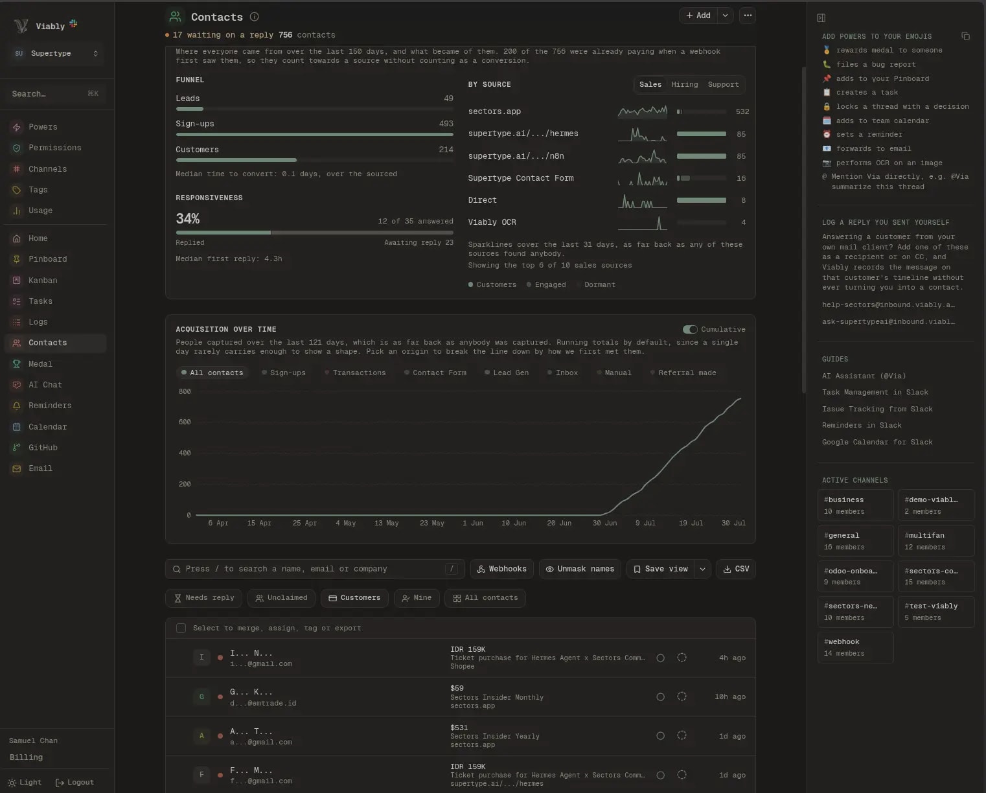This screenshot has width=986, height=793.
Task: Expand the Save view dropdown arrow
Action: pyautogui.click(x=703, y=569)
